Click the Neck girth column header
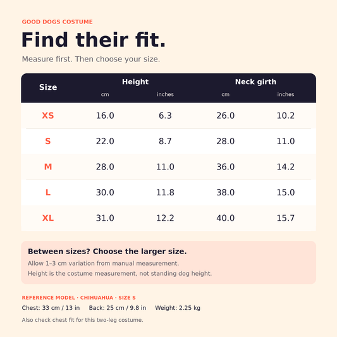The height and width of the screenshot is (337, 337). pyautogui.click(x=255, y=82)
